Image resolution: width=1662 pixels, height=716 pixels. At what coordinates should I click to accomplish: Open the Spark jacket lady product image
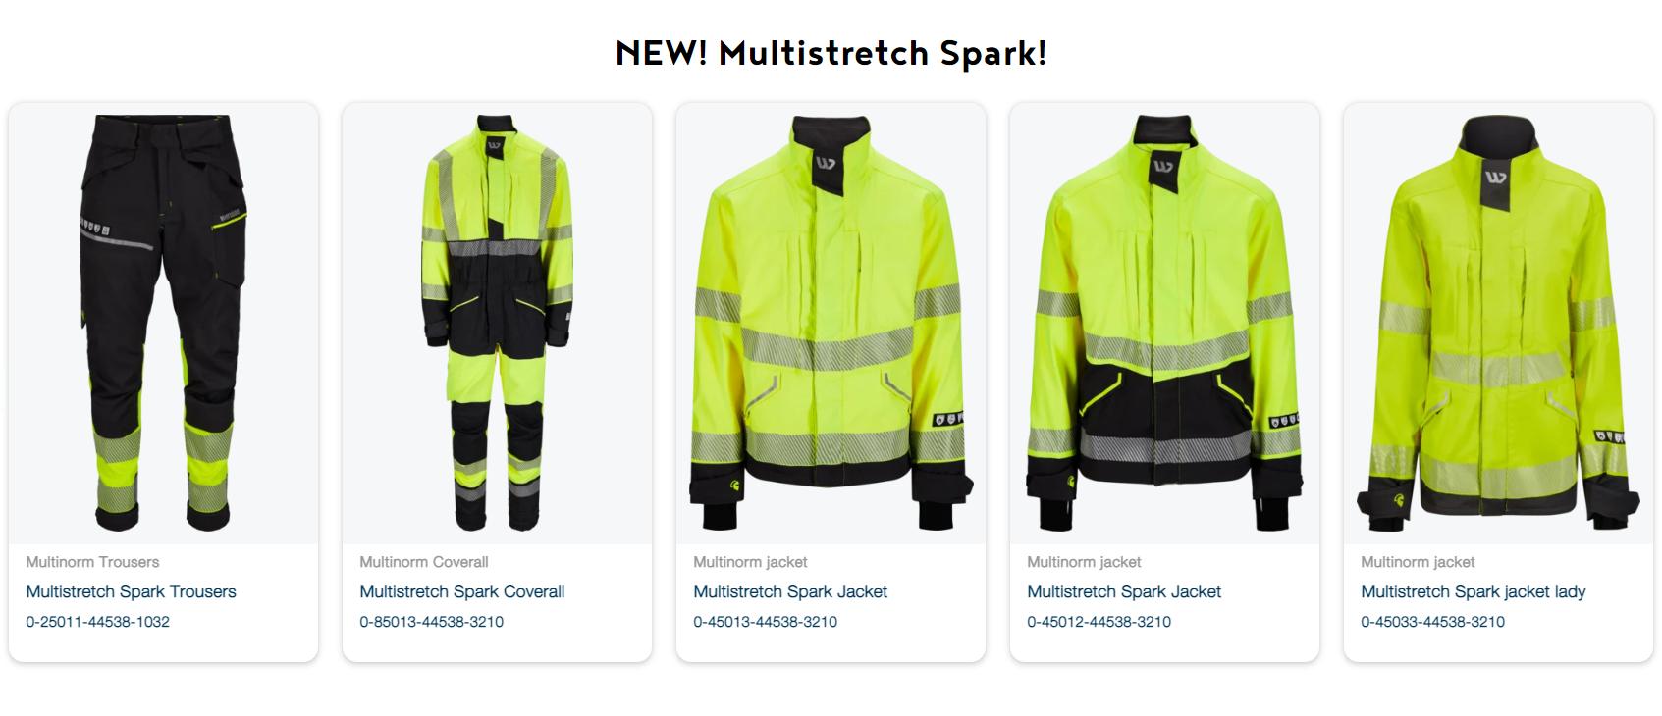[1498, 324]
